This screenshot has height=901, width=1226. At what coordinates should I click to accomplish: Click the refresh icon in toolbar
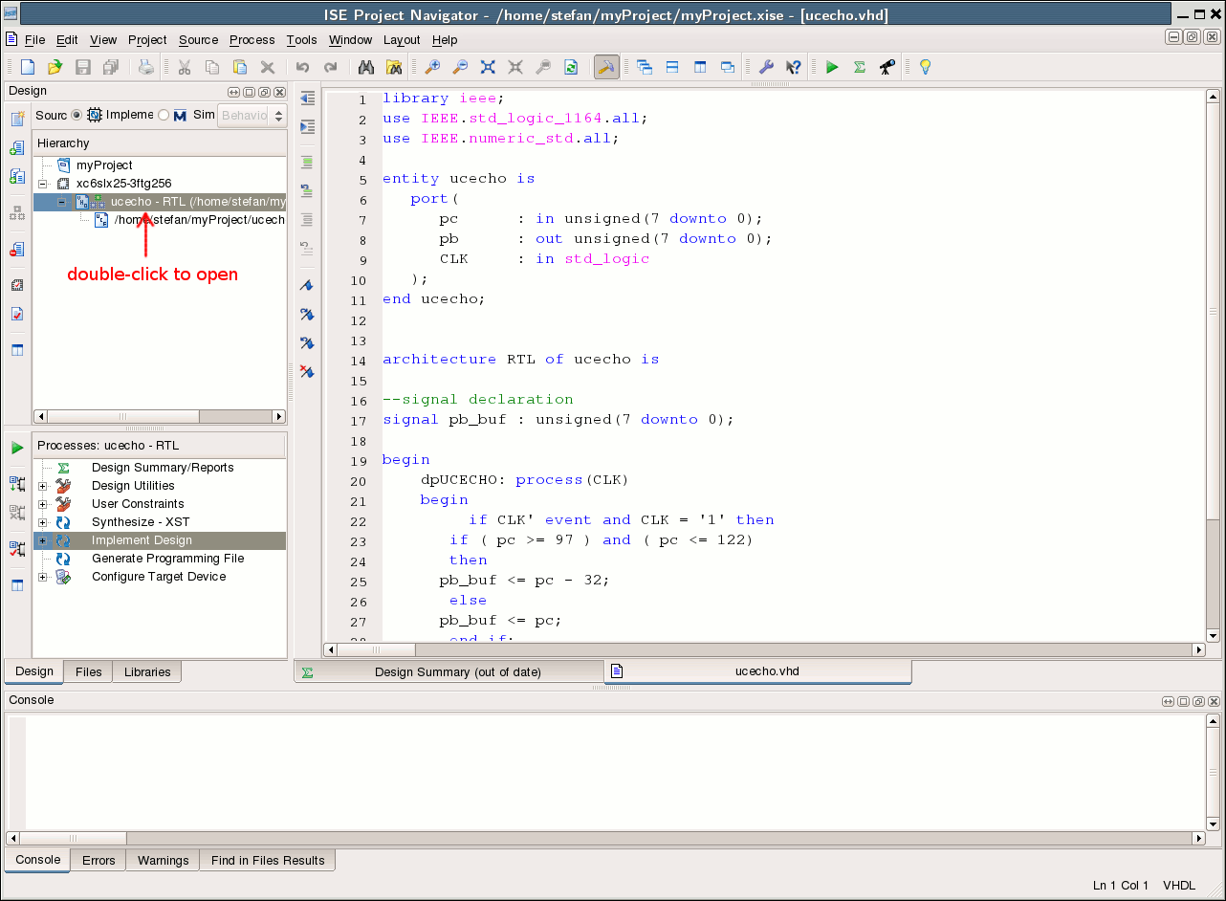pos(571,67)
